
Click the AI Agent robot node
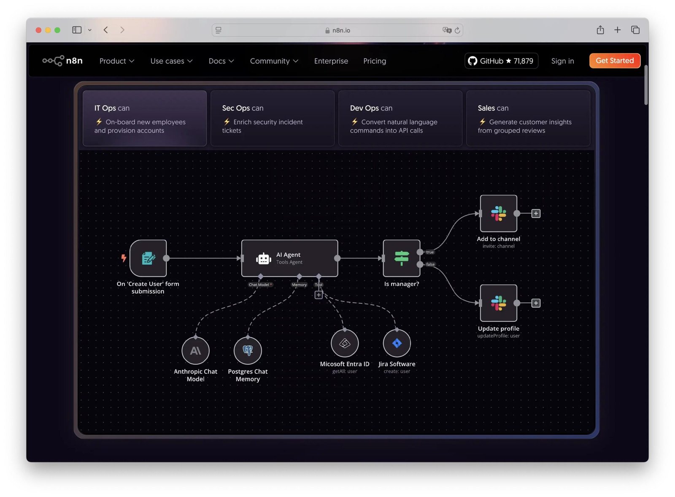(289, 258)
